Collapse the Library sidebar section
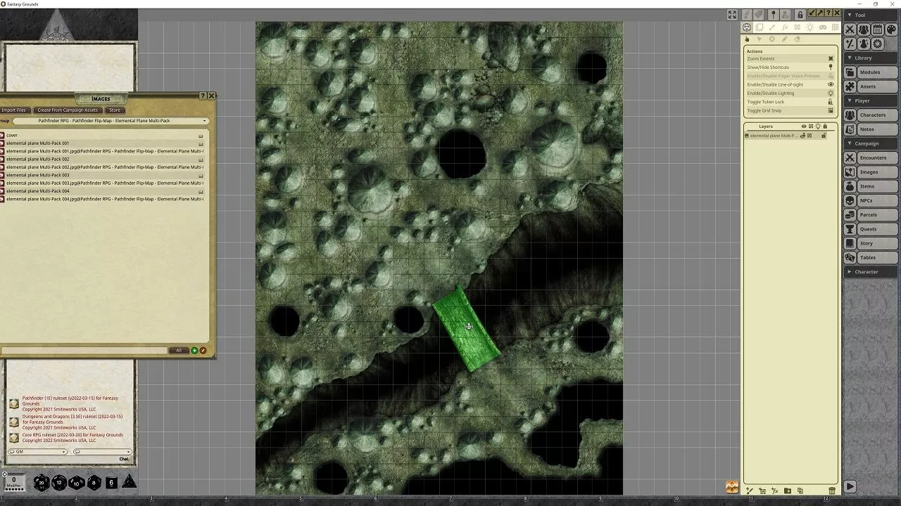This screenshot has width=901, height=506. tap(871, 58)
